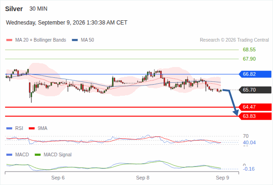Select the 64.47 red support price tag

[255, 107]
